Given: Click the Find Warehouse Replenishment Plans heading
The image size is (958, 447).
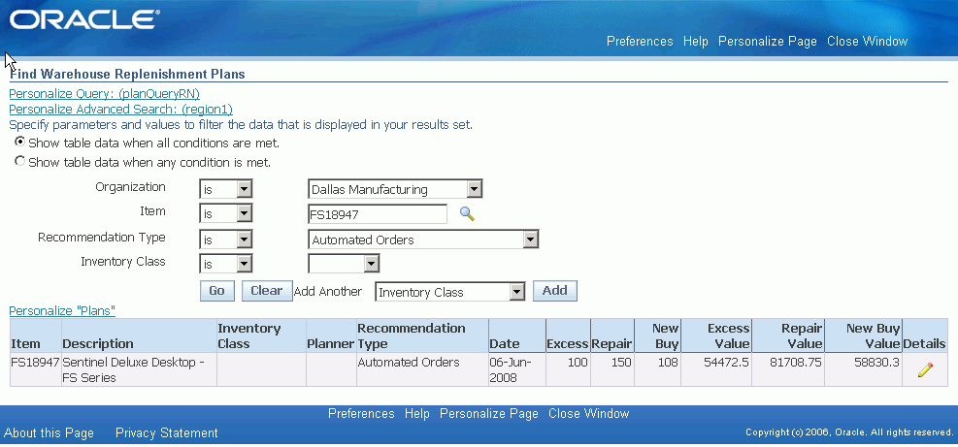Looking at the screenshot, I should [x=127, y=75].
